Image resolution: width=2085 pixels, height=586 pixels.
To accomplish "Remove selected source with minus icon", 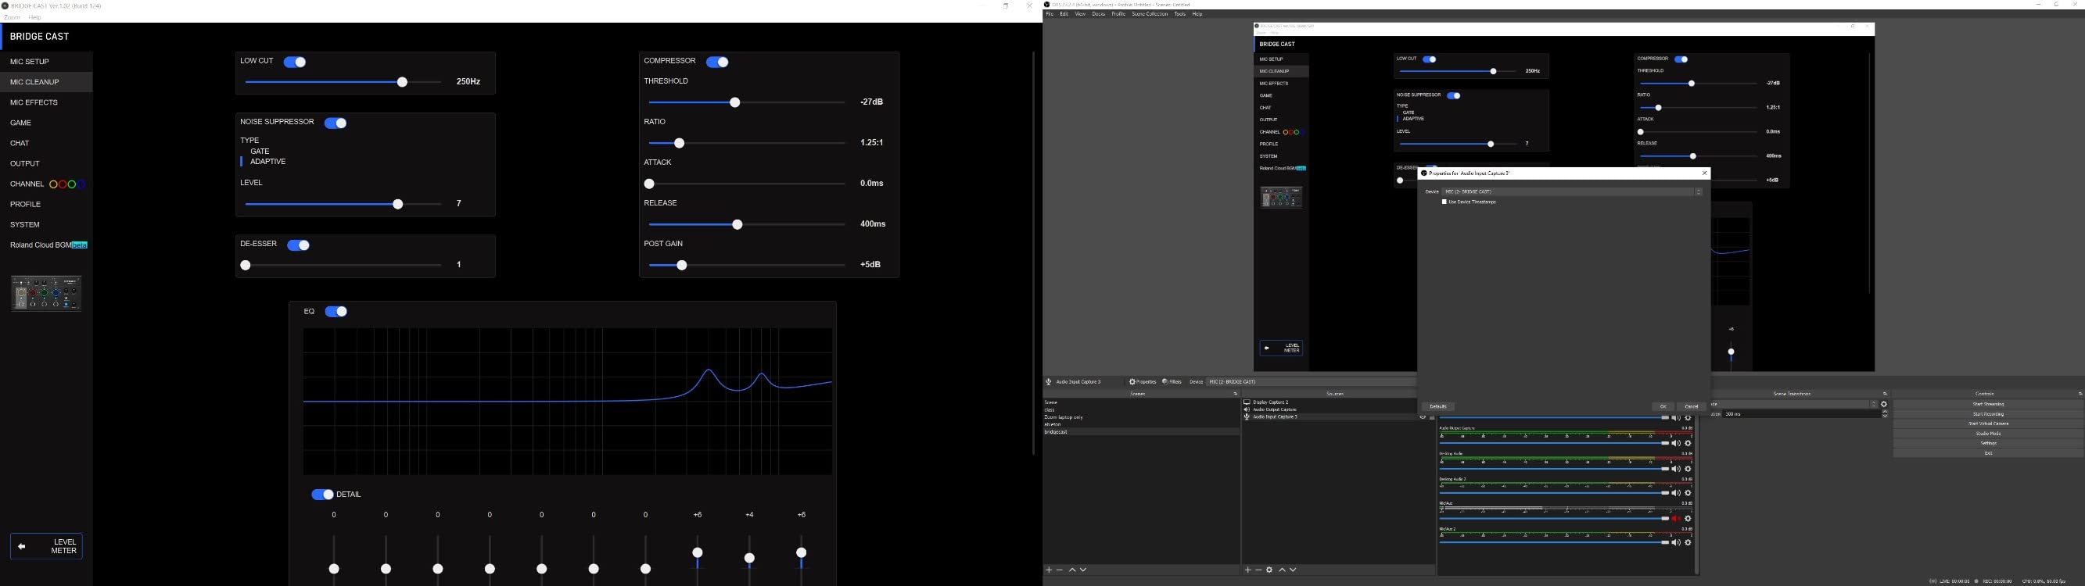I will pyautogui.click(x=1258, y=570).
